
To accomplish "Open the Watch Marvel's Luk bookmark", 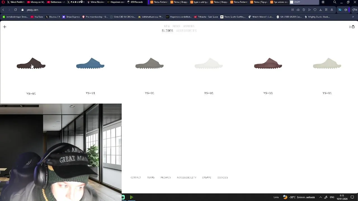I will click(261, 17).
